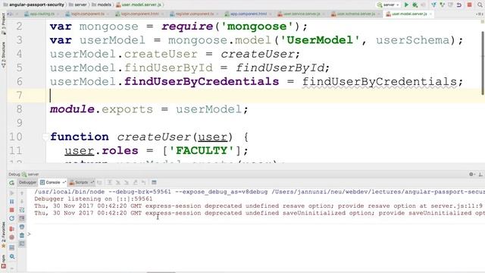View breakpoints icon in debug sidebar
The height and width of the screenshot is (273, 485).
pyautogui.click(x=12, y=229)
